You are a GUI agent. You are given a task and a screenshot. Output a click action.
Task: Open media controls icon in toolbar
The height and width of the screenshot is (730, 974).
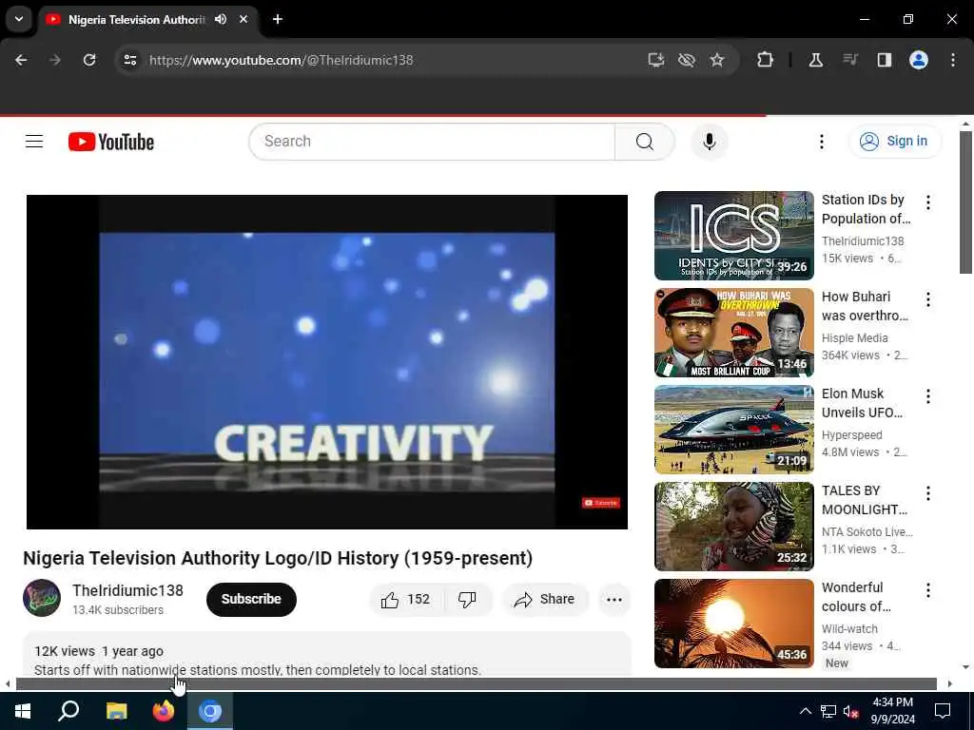(x=849, y=60)
